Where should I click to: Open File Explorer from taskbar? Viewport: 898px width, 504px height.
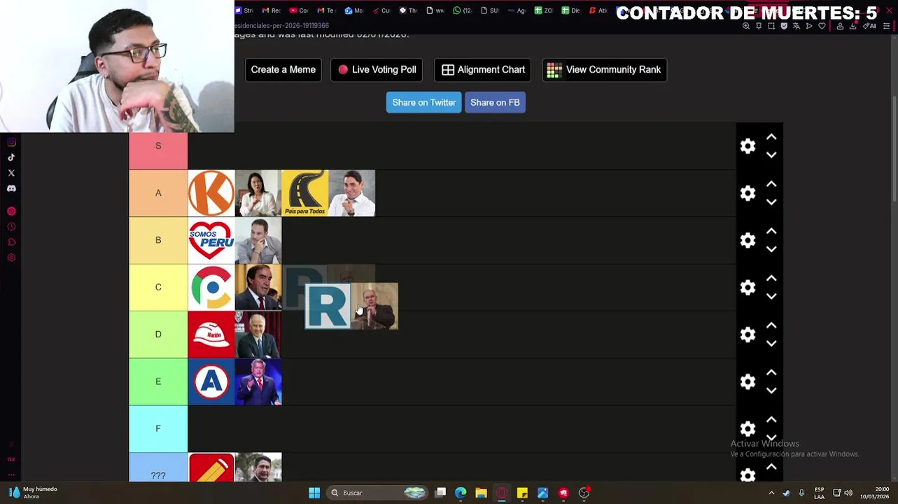pyautogui.click(x=481, y=493)
